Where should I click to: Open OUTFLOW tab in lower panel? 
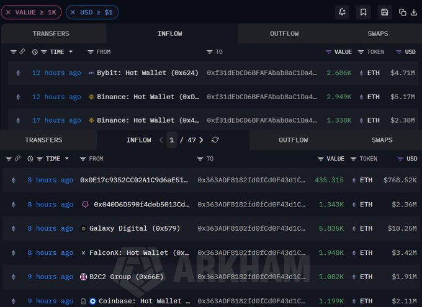click(293, 140)
